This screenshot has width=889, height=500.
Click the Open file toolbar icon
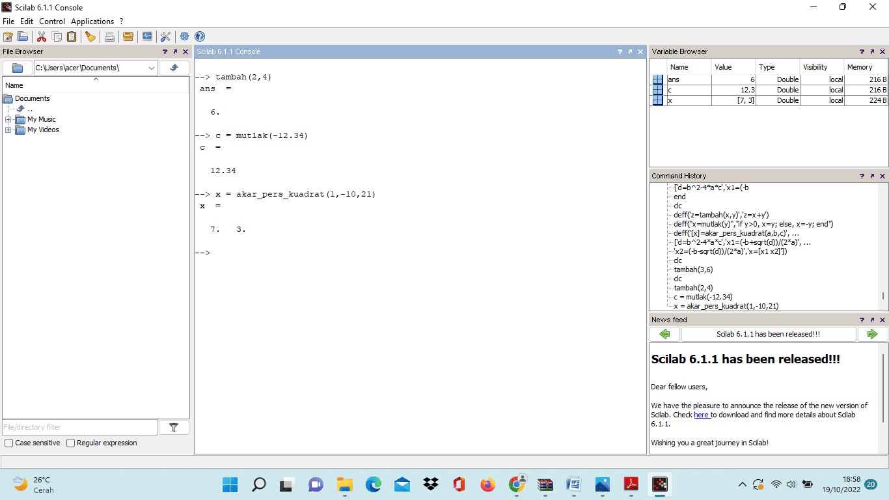pos(23,36)
